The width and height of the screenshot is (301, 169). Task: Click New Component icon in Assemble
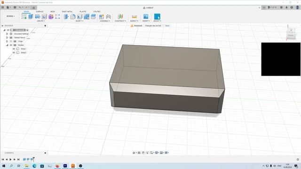102,16
